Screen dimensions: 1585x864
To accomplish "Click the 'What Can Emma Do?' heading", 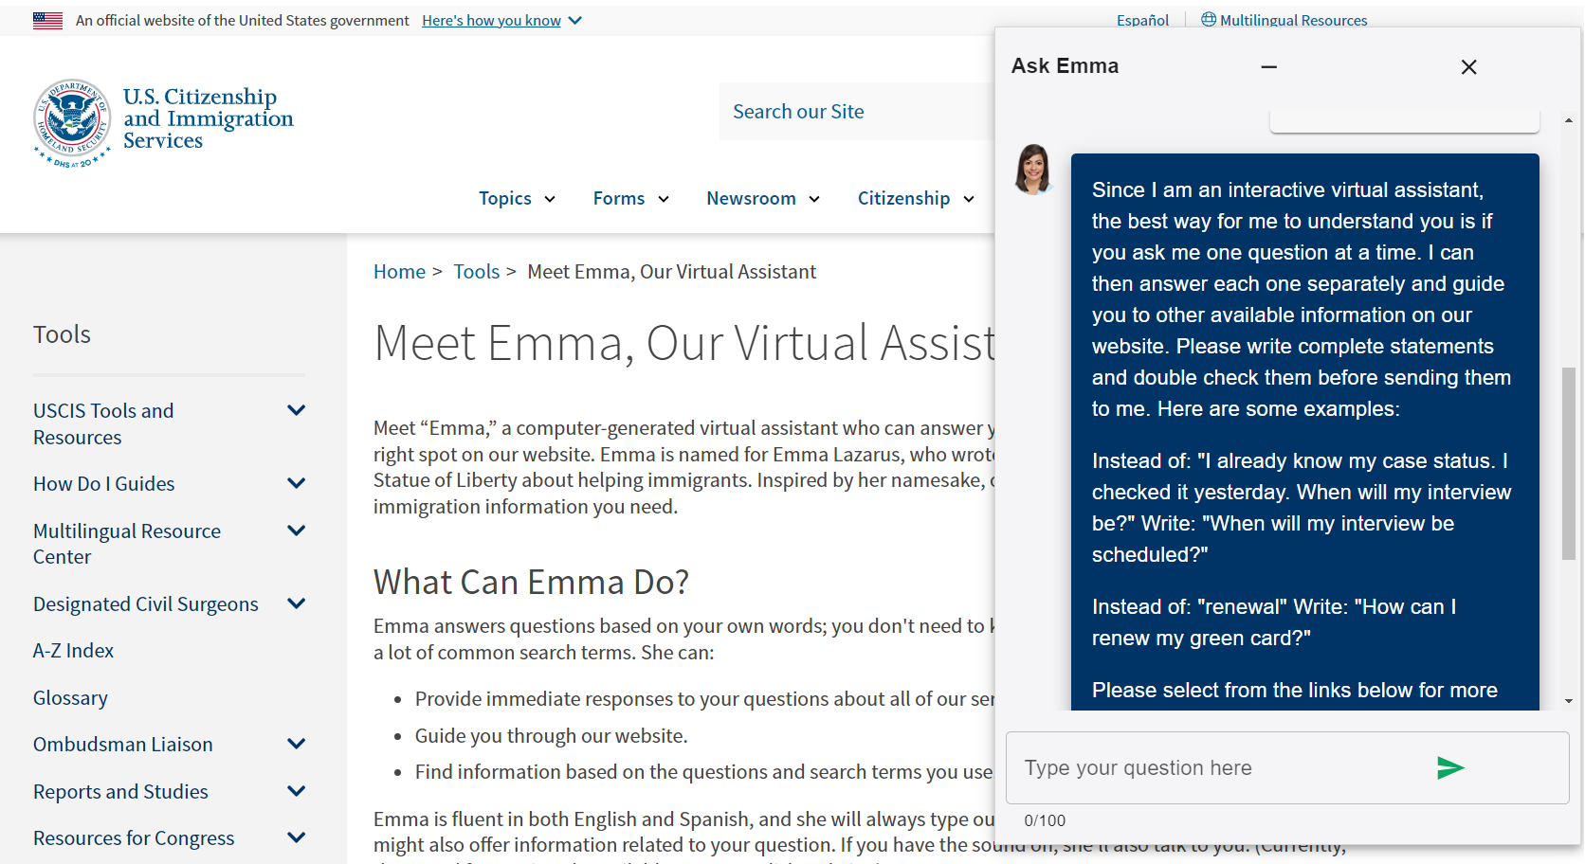I will point(531,582).
